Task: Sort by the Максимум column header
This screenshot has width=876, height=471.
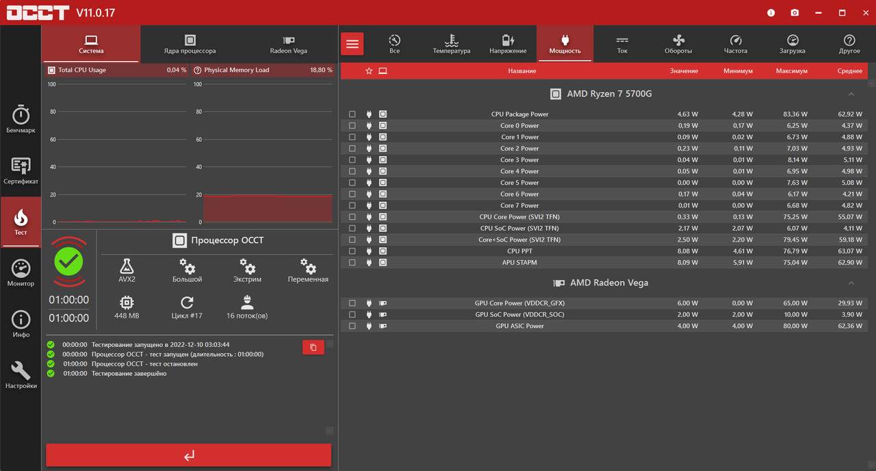Action: pyautogui.click(x=792, y=71)
